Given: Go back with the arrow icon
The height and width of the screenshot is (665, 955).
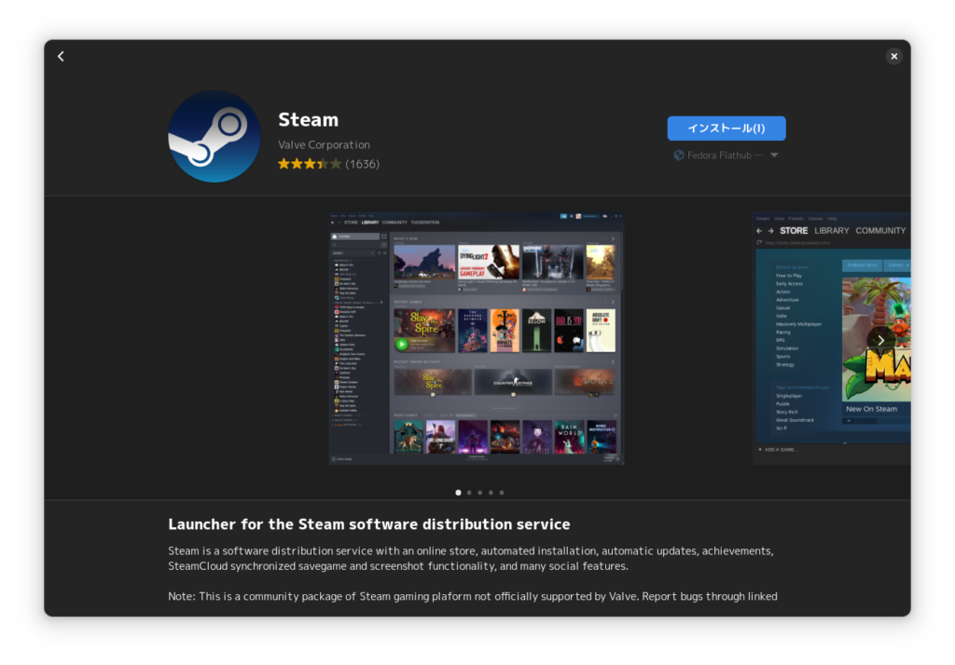Looking at the screenshot, I should (x=61, y=57).
